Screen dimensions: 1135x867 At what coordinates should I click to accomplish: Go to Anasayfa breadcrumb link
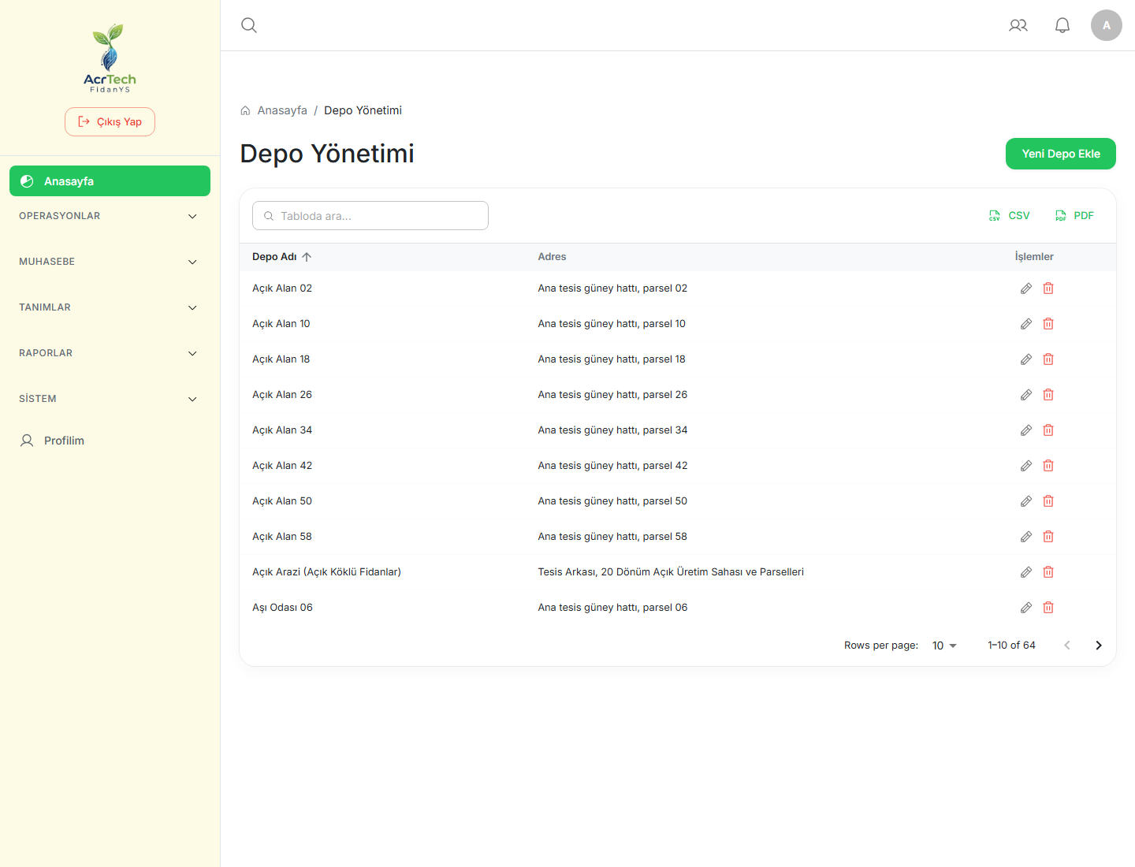pyautogui.click(x=282, y=110)
